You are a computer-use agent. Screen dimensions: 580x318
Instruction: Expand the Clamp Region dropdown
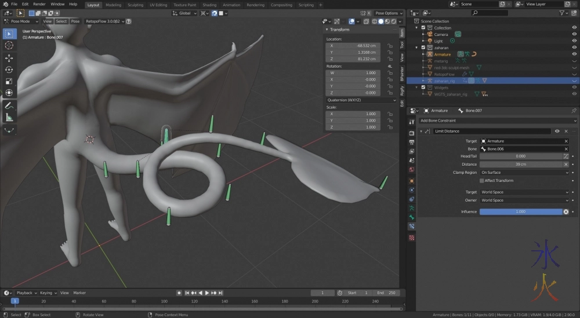point(524,173)
